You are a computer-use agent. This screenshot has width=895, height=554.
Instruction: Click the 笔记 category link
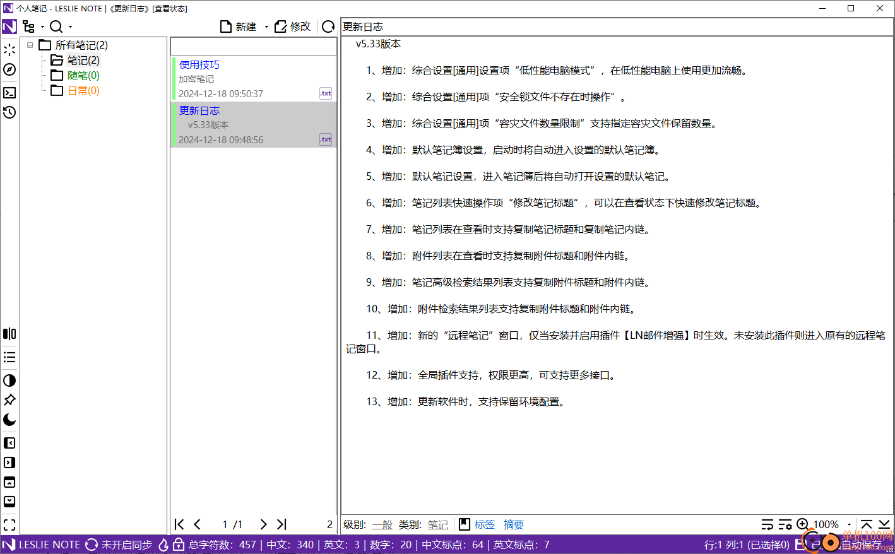438,525
